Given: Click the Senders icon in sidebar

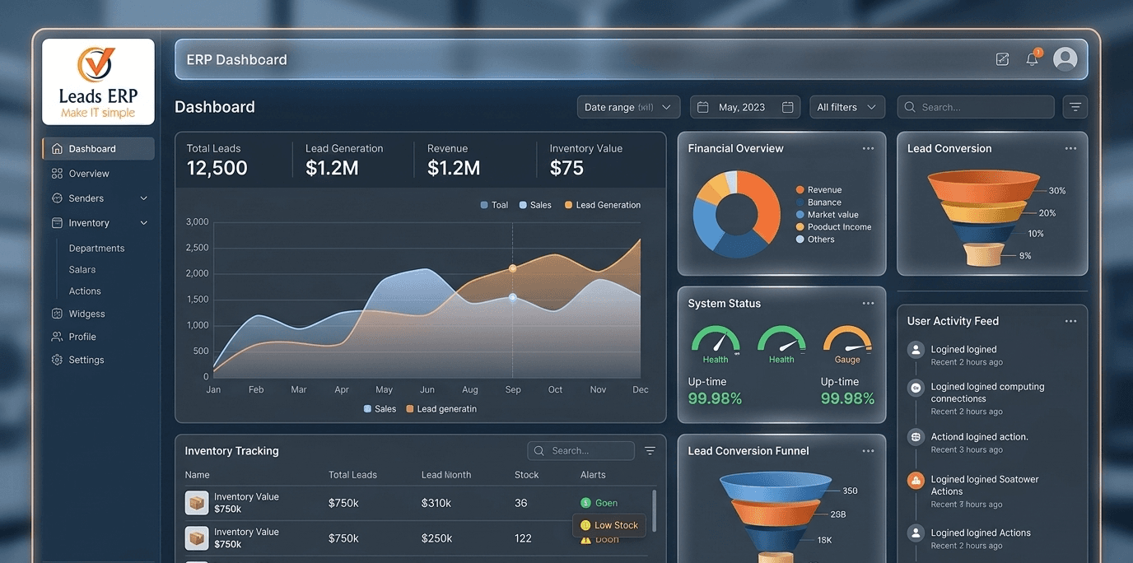Looking at the screenshot, I should (x=57, y=198).
